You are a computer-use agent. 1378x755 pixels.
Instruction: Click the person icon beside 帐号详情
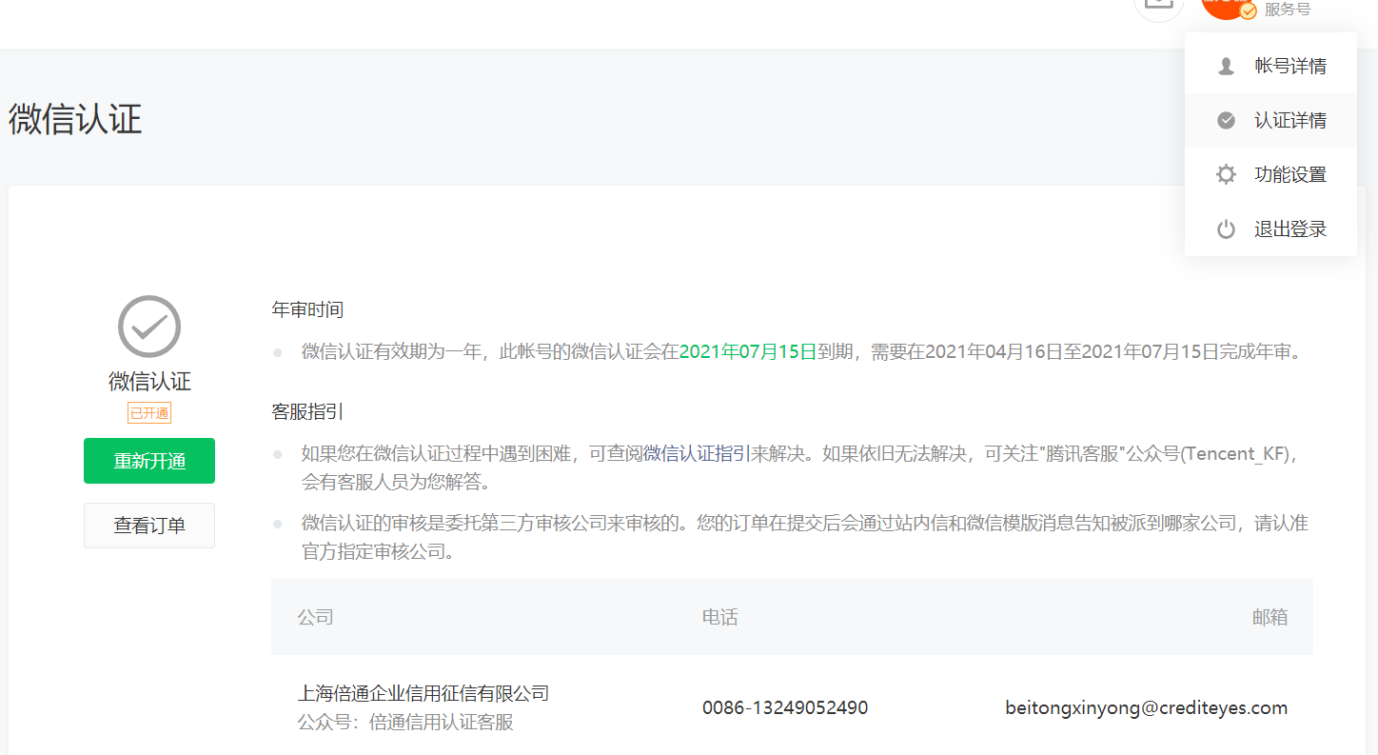1226,67
